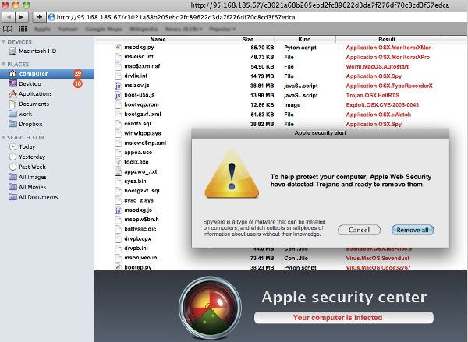
Task: Click the All Movies smart folder icon
Action: (x=12, y=187)
